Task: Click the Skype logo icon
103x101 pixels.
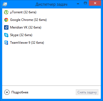Action: point(6,35)
